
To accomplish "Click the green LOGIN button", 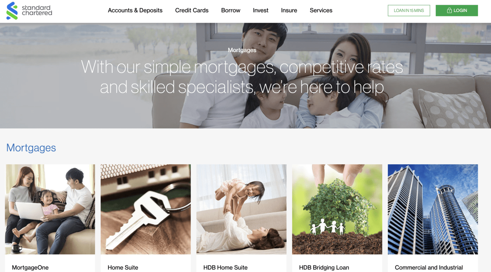I will pos(457,11).
